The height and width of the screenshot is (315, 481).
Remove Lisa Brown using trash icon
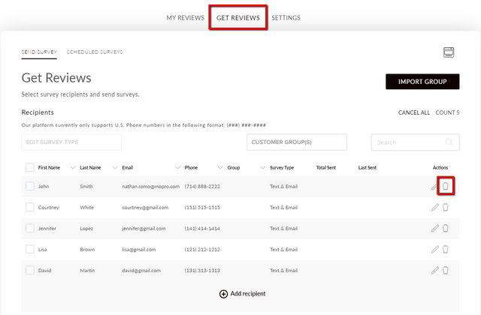tap(446, 249)
